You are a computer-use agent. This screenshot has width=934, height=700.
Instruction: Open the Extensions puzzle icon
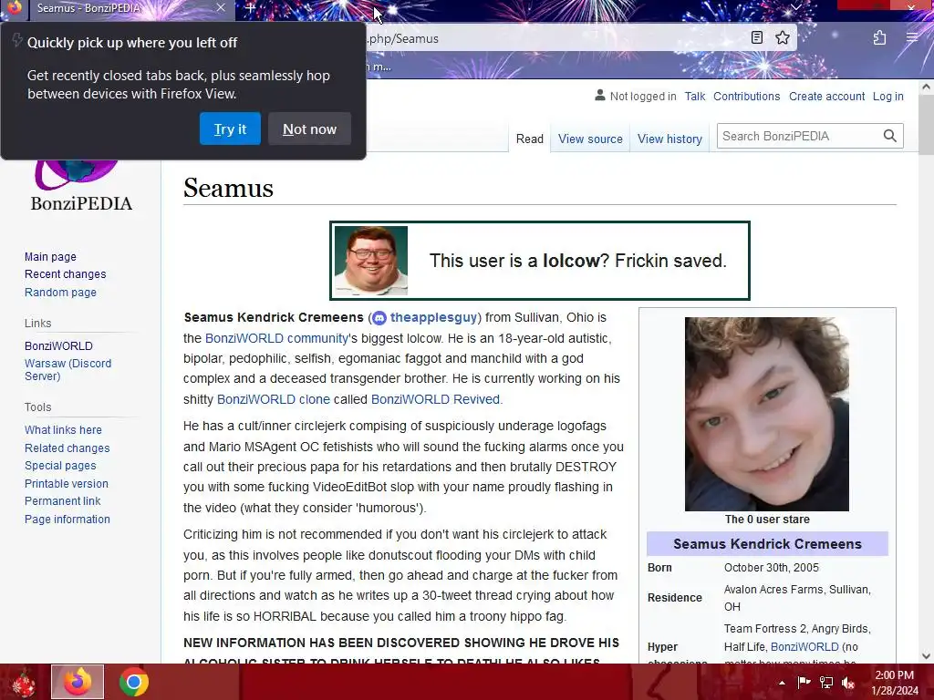[880, 38]
